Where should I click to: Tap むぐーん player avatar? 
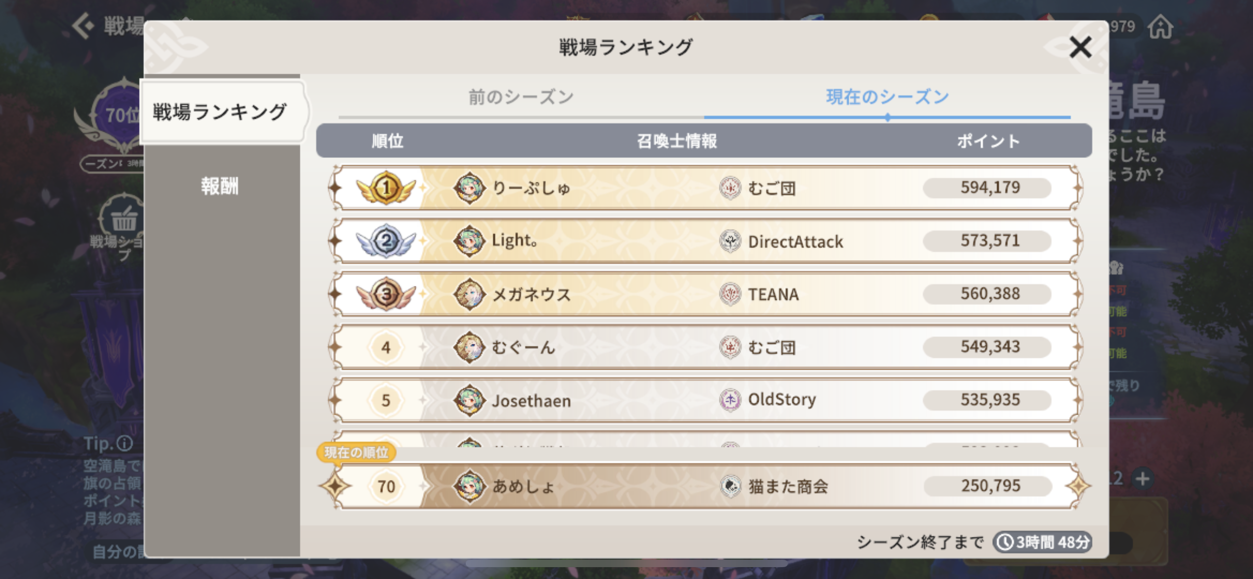[469, 347]
